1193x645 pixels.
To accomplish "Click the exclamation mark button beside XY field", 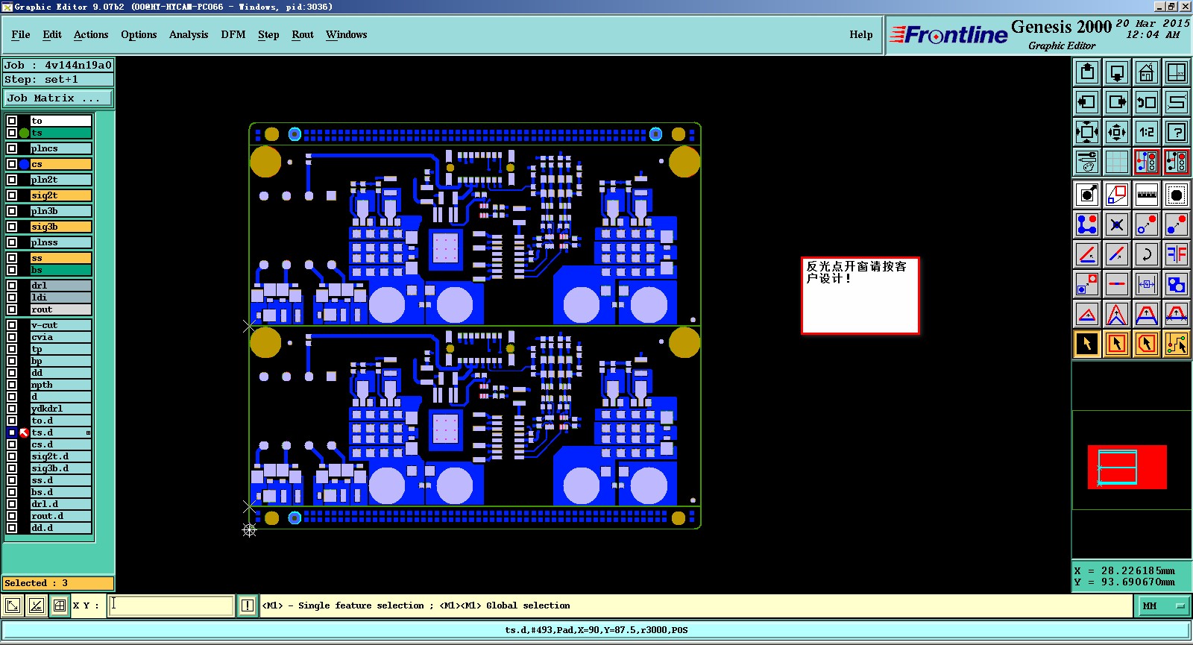I will 248,605.
